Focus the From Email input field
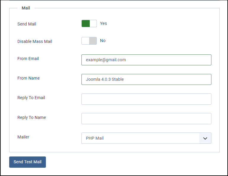 (146, 60)
